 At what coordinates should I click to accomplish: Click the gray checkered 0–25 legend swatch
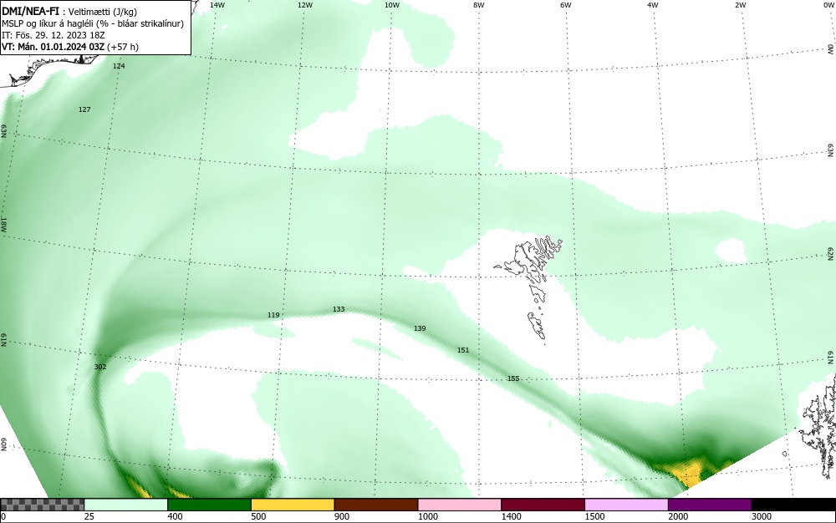coord(42,505)
